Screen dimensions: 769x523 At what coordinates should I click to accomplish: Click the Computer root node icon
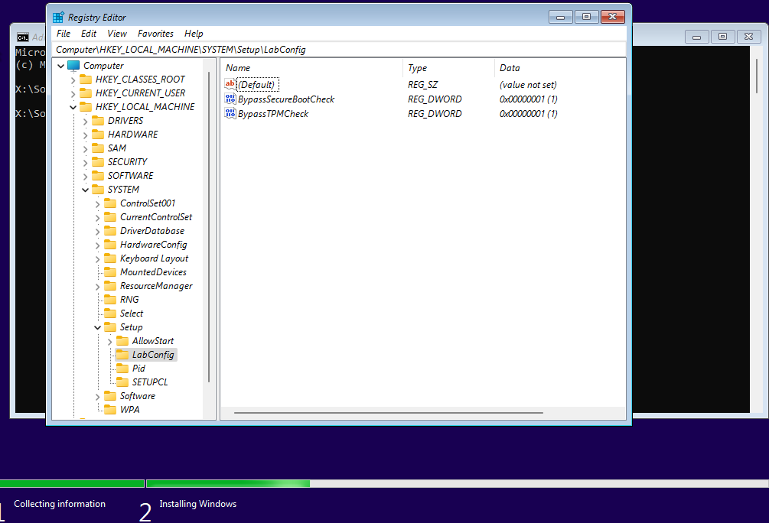pos(75,65)
